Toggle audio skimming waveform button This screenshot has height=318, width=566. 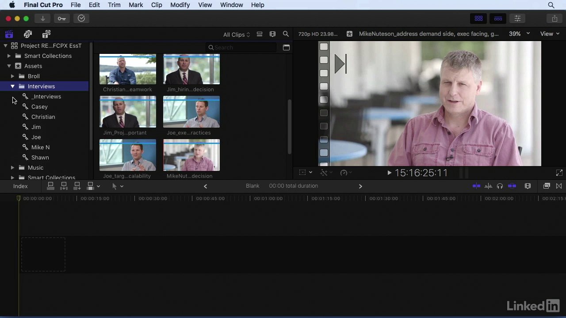488,186
